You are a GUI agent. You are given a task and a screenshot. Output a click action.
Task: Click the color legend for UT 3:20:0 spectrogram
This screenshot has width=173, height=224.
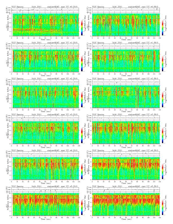click(x=82, y=135)
